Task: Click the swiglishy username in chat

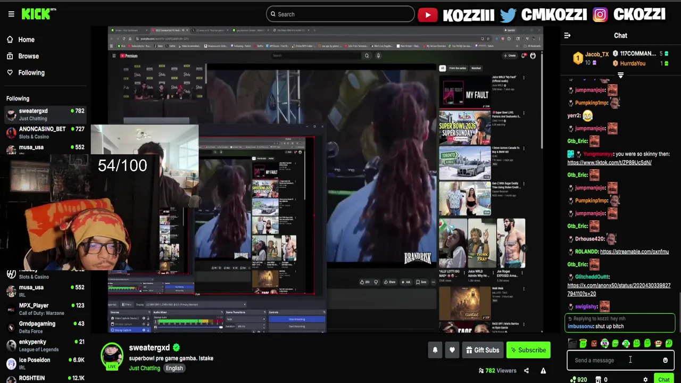Action: coord(586,307)
